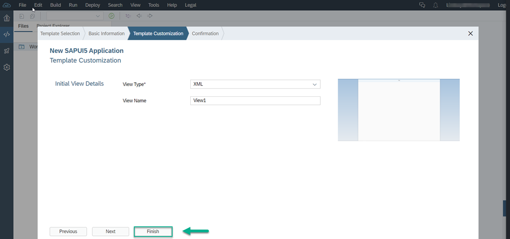This screenshot has height=239, width=510.
Task: Click the View Name input field
Action: pyautogui.click(x=255, y=100)
